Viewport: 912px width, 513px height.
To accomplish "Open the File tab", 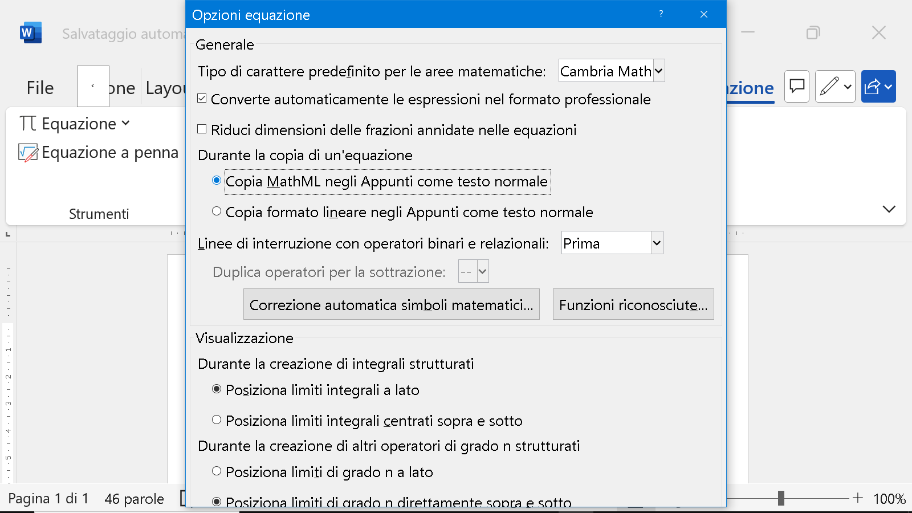I will pos(40,88).
